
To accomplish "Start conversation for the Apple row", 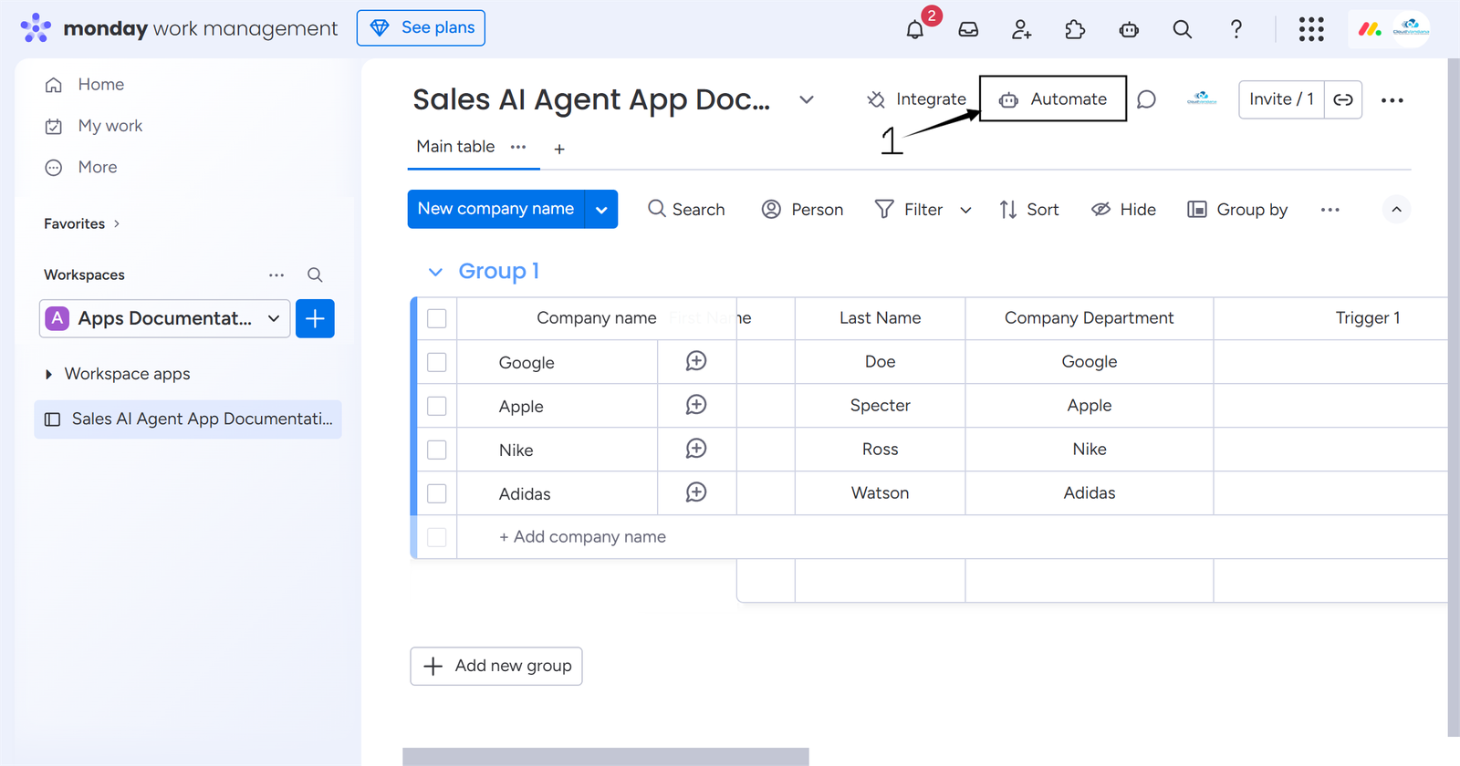I will (696, 405).
